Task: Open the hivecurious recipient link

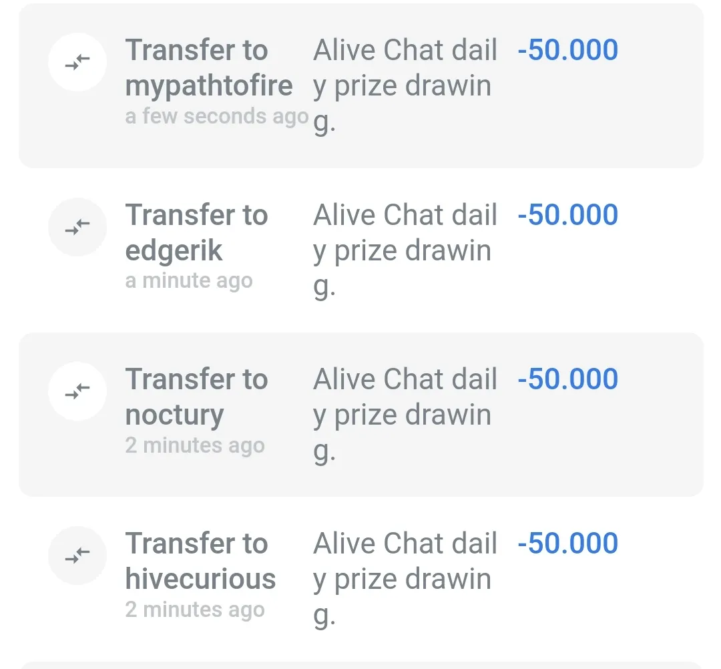Action: point(200,579)
